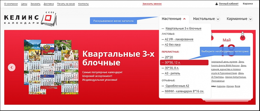The height and width of the screenshot is (111, 260).
Task: Open the Корзина cart
Action: coord(248,4)
